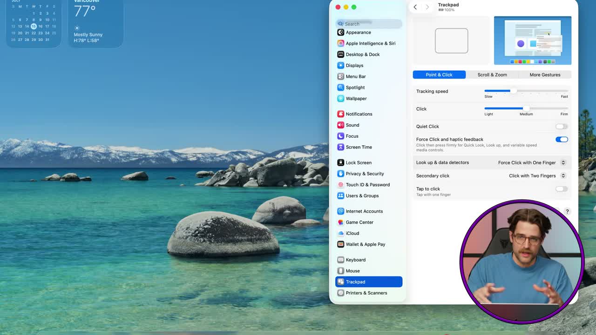Screen dimensions: 596x335
Task: Select the Wallpaper sidebar icon
Action: [x=341, y=99]
